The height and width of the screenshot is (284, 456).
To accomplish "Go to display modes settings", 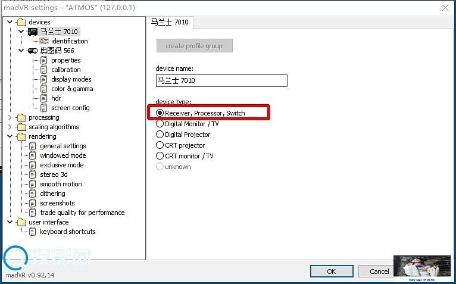I will pyautogui.click(x=71, y=79).
